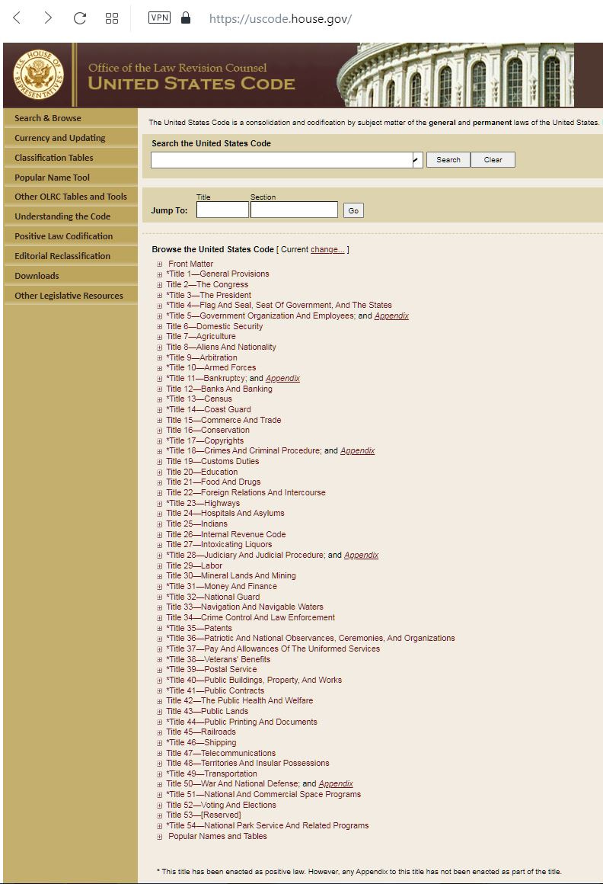Viewport: 603px width, 884px height.
Task: Open the Appendix link for Title 5
Action: 391,315
